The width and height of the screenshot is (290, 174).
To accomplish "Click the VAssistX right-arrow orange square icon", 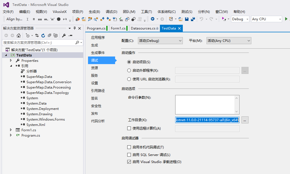I will pos(109,19).
